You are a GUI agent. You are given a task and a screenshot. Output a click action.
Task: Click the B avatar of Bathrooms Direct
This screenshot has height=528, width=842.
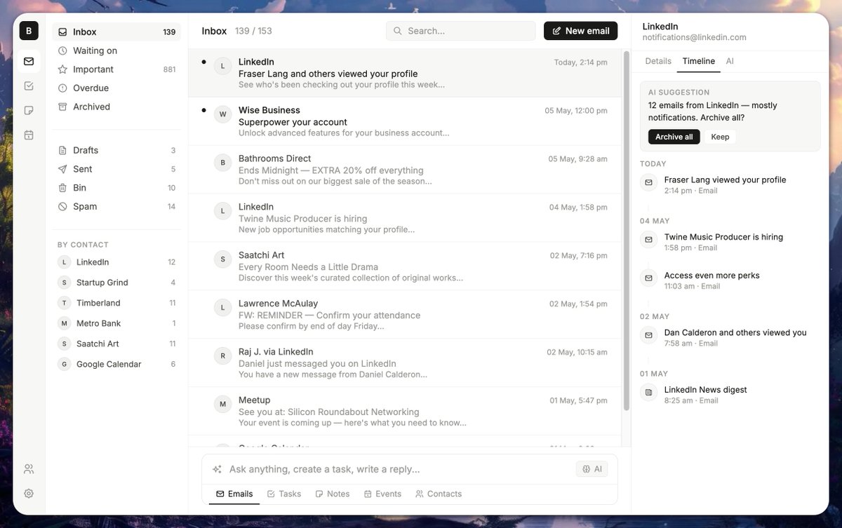(x=222, y=163)
